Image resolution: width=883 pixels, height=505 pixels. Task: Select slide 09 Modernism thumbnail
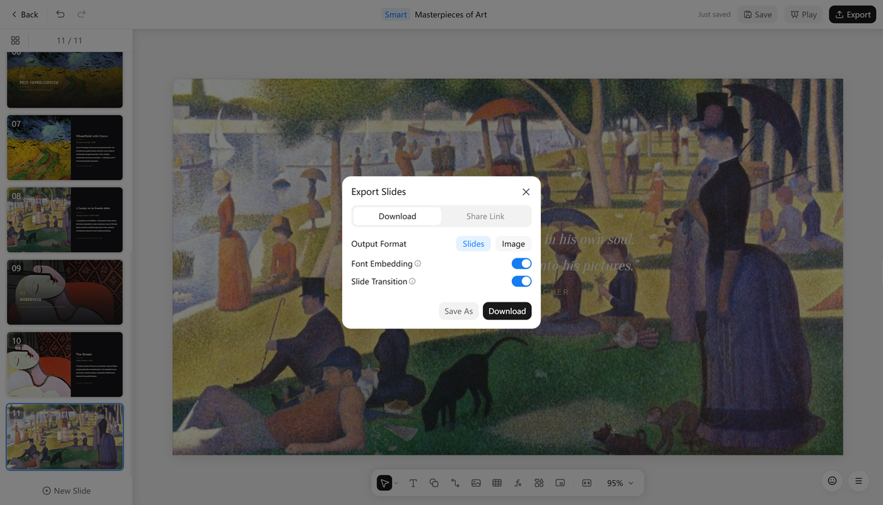pos(65,292)
